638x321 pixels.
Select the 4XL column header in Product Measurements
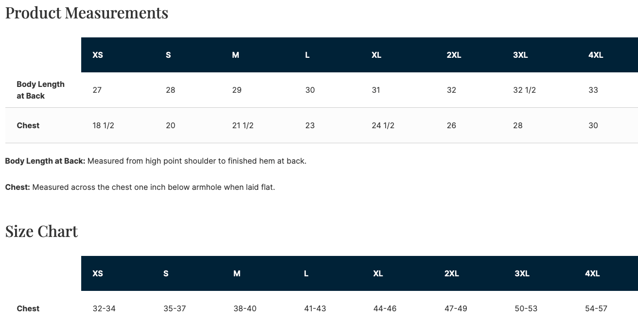point(596,55)
